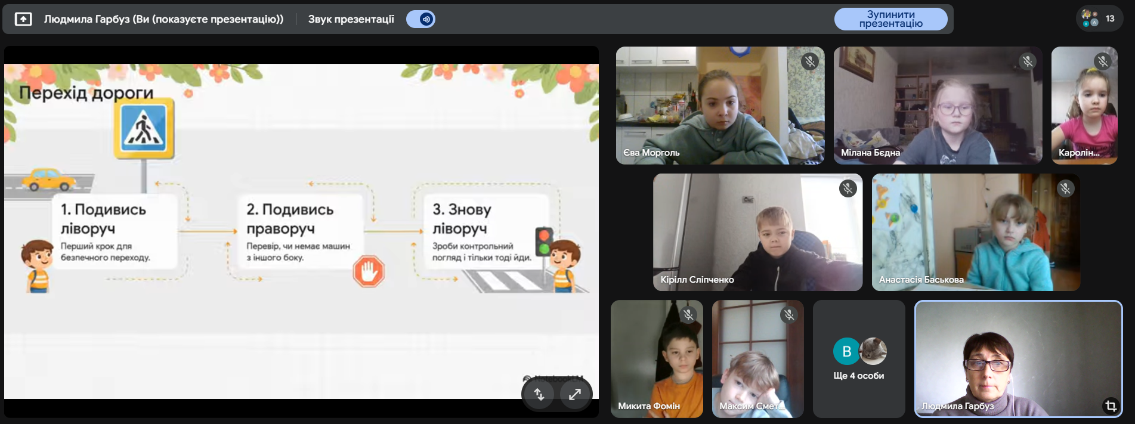Click the crop icon on Людмила Гарбуз tile
The image size is (1135, 424).
(1110, 406)
